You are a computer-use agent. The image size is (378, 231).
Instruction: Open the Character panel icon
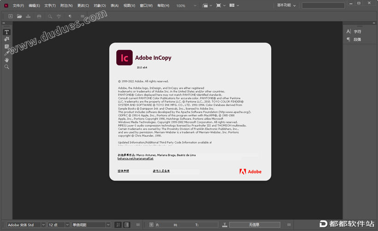(x=348, y=31)
